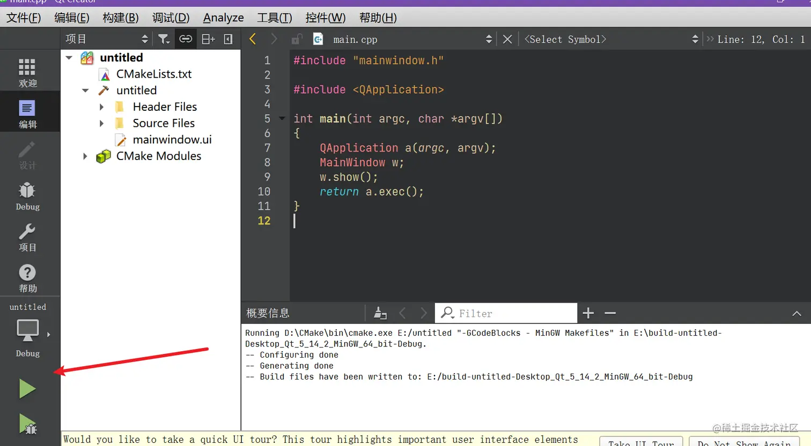Zoom out the output pane text
Viewport: 811px width, 446px height.
(x=610, y=313)
